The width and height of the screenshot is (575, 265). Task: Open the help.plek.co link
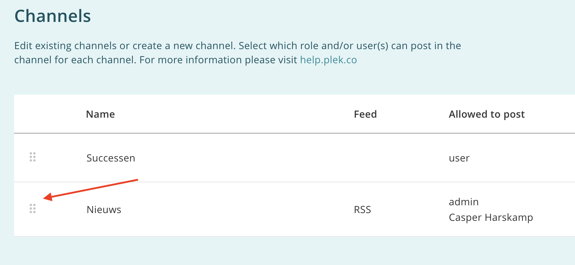click(328, 60)
